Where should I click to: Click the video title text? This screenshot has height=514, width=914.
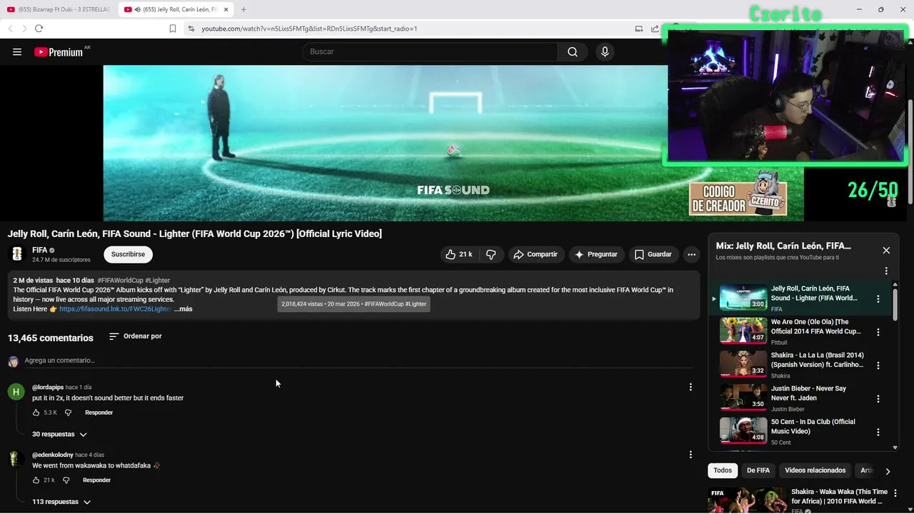[x=195, y=233]
